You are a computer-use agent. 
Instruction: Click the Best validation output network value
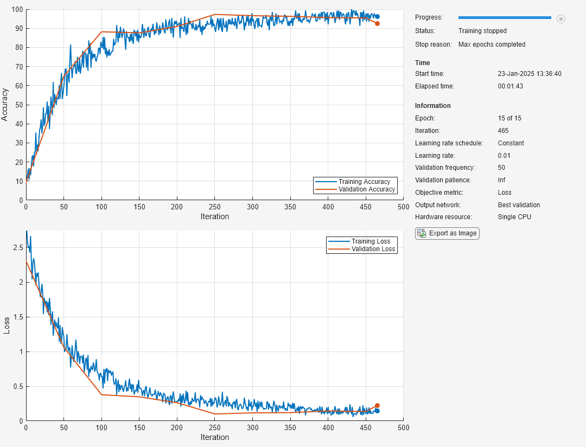[519, 205]
